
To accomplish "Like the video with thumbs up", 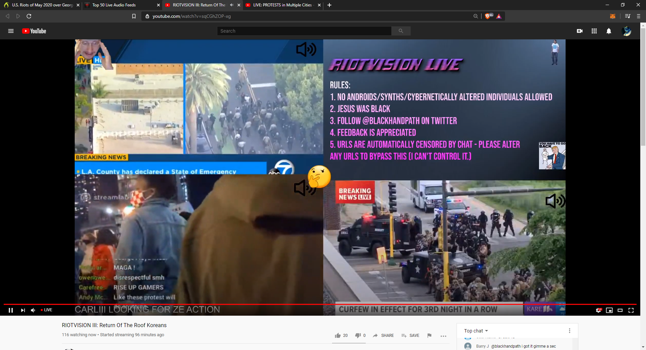I will click(x=341, y=336).
